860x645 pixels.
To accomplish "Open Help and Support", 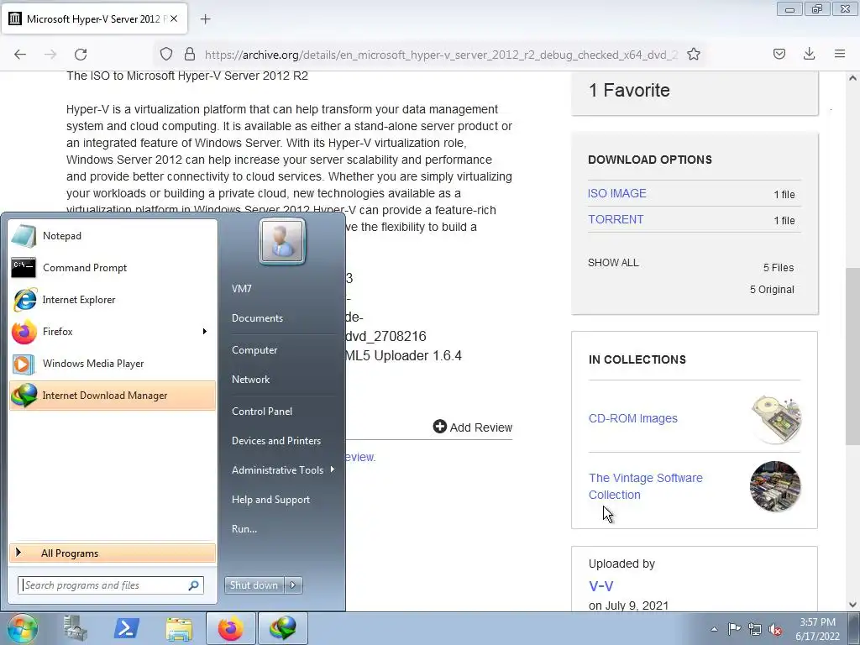I will tap(271, 500).
